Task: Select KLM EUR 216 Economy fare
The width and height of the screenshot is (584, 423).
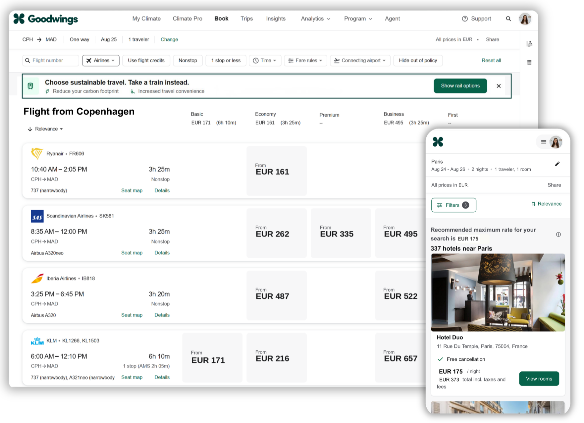Action: click(277, 358)
